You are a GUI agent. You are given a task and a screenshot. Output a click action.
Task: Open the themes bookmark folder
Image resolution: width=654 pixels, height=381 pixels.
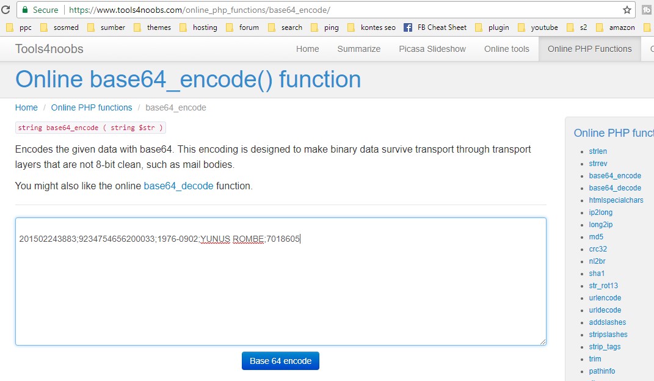pyautogui.click(x=152, y=27)
